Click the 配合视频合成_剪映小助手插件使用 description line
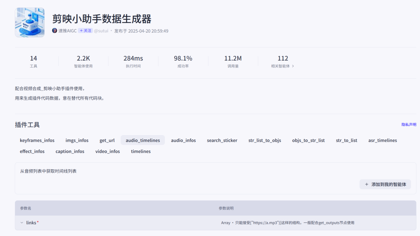This screenshot has height=236, width=420. pyautogui.click(x=50, y=88)
